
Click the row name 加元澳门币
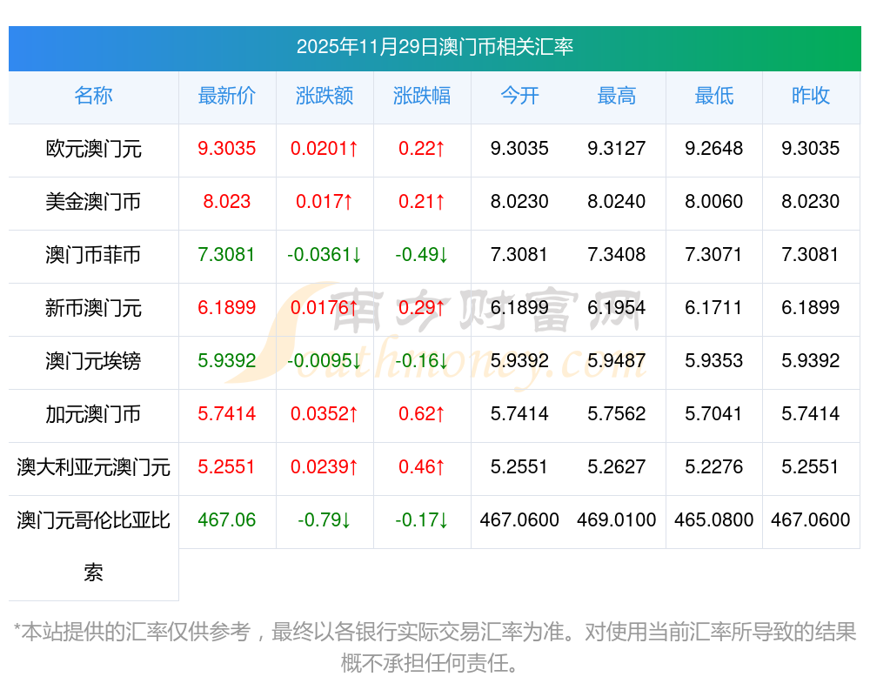tap(93, 414)
